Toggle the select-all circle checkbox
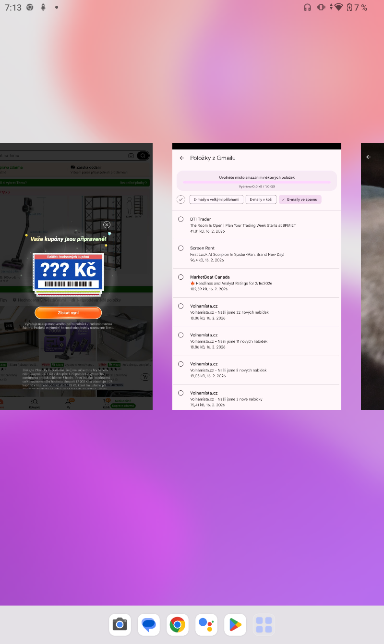This screenshot has width=384, height=644. tap(181, 199)
